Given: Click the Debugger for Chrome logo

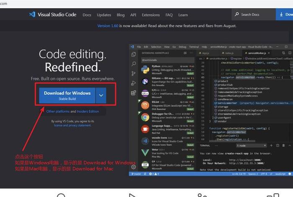Looking at the screenshot, I should (145, 117).
